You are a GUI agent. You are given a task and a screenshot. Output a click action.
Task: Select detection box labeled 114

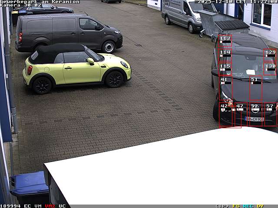point(225,55)
